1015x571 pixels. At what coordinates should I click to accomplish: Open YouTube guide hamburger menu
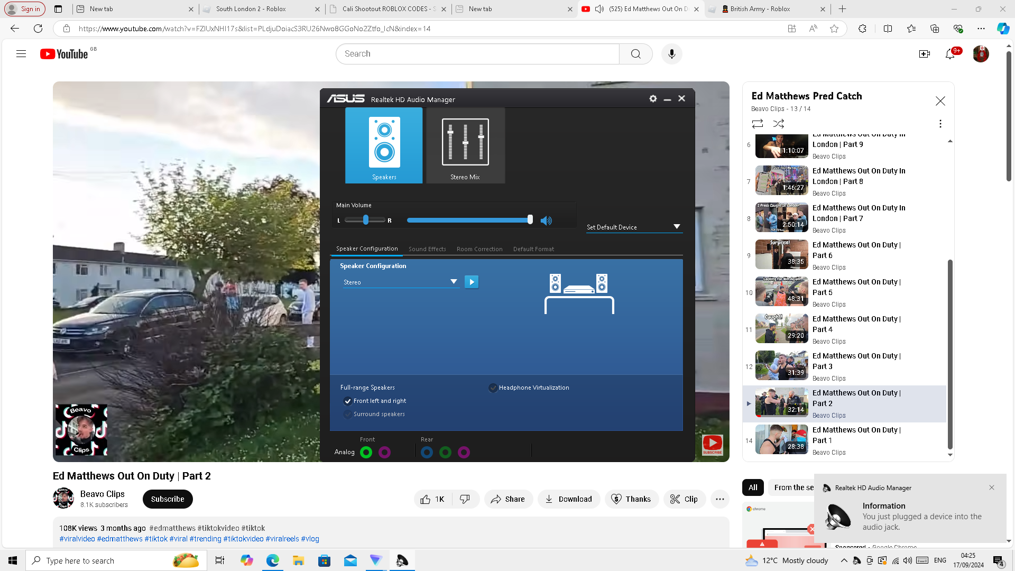tap(21, 54)
